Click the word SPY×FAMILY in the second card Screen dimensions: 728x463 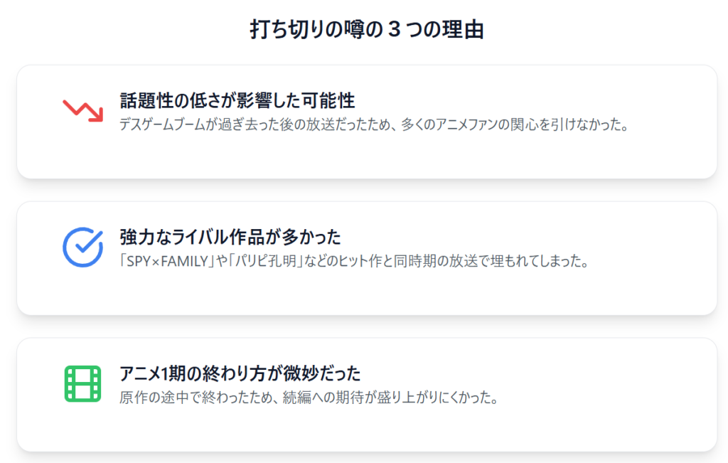coord(167,262)
